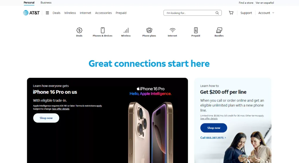Open the Accessories menu item
The height and width of the screenshot is (163, 299).
(x=103, y=13)
